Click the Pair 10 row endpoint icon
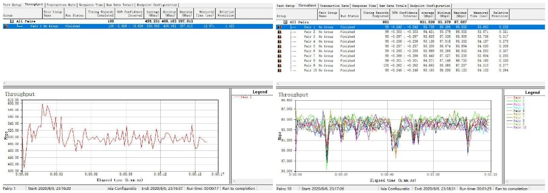The image size is (548, 193). 279,70
